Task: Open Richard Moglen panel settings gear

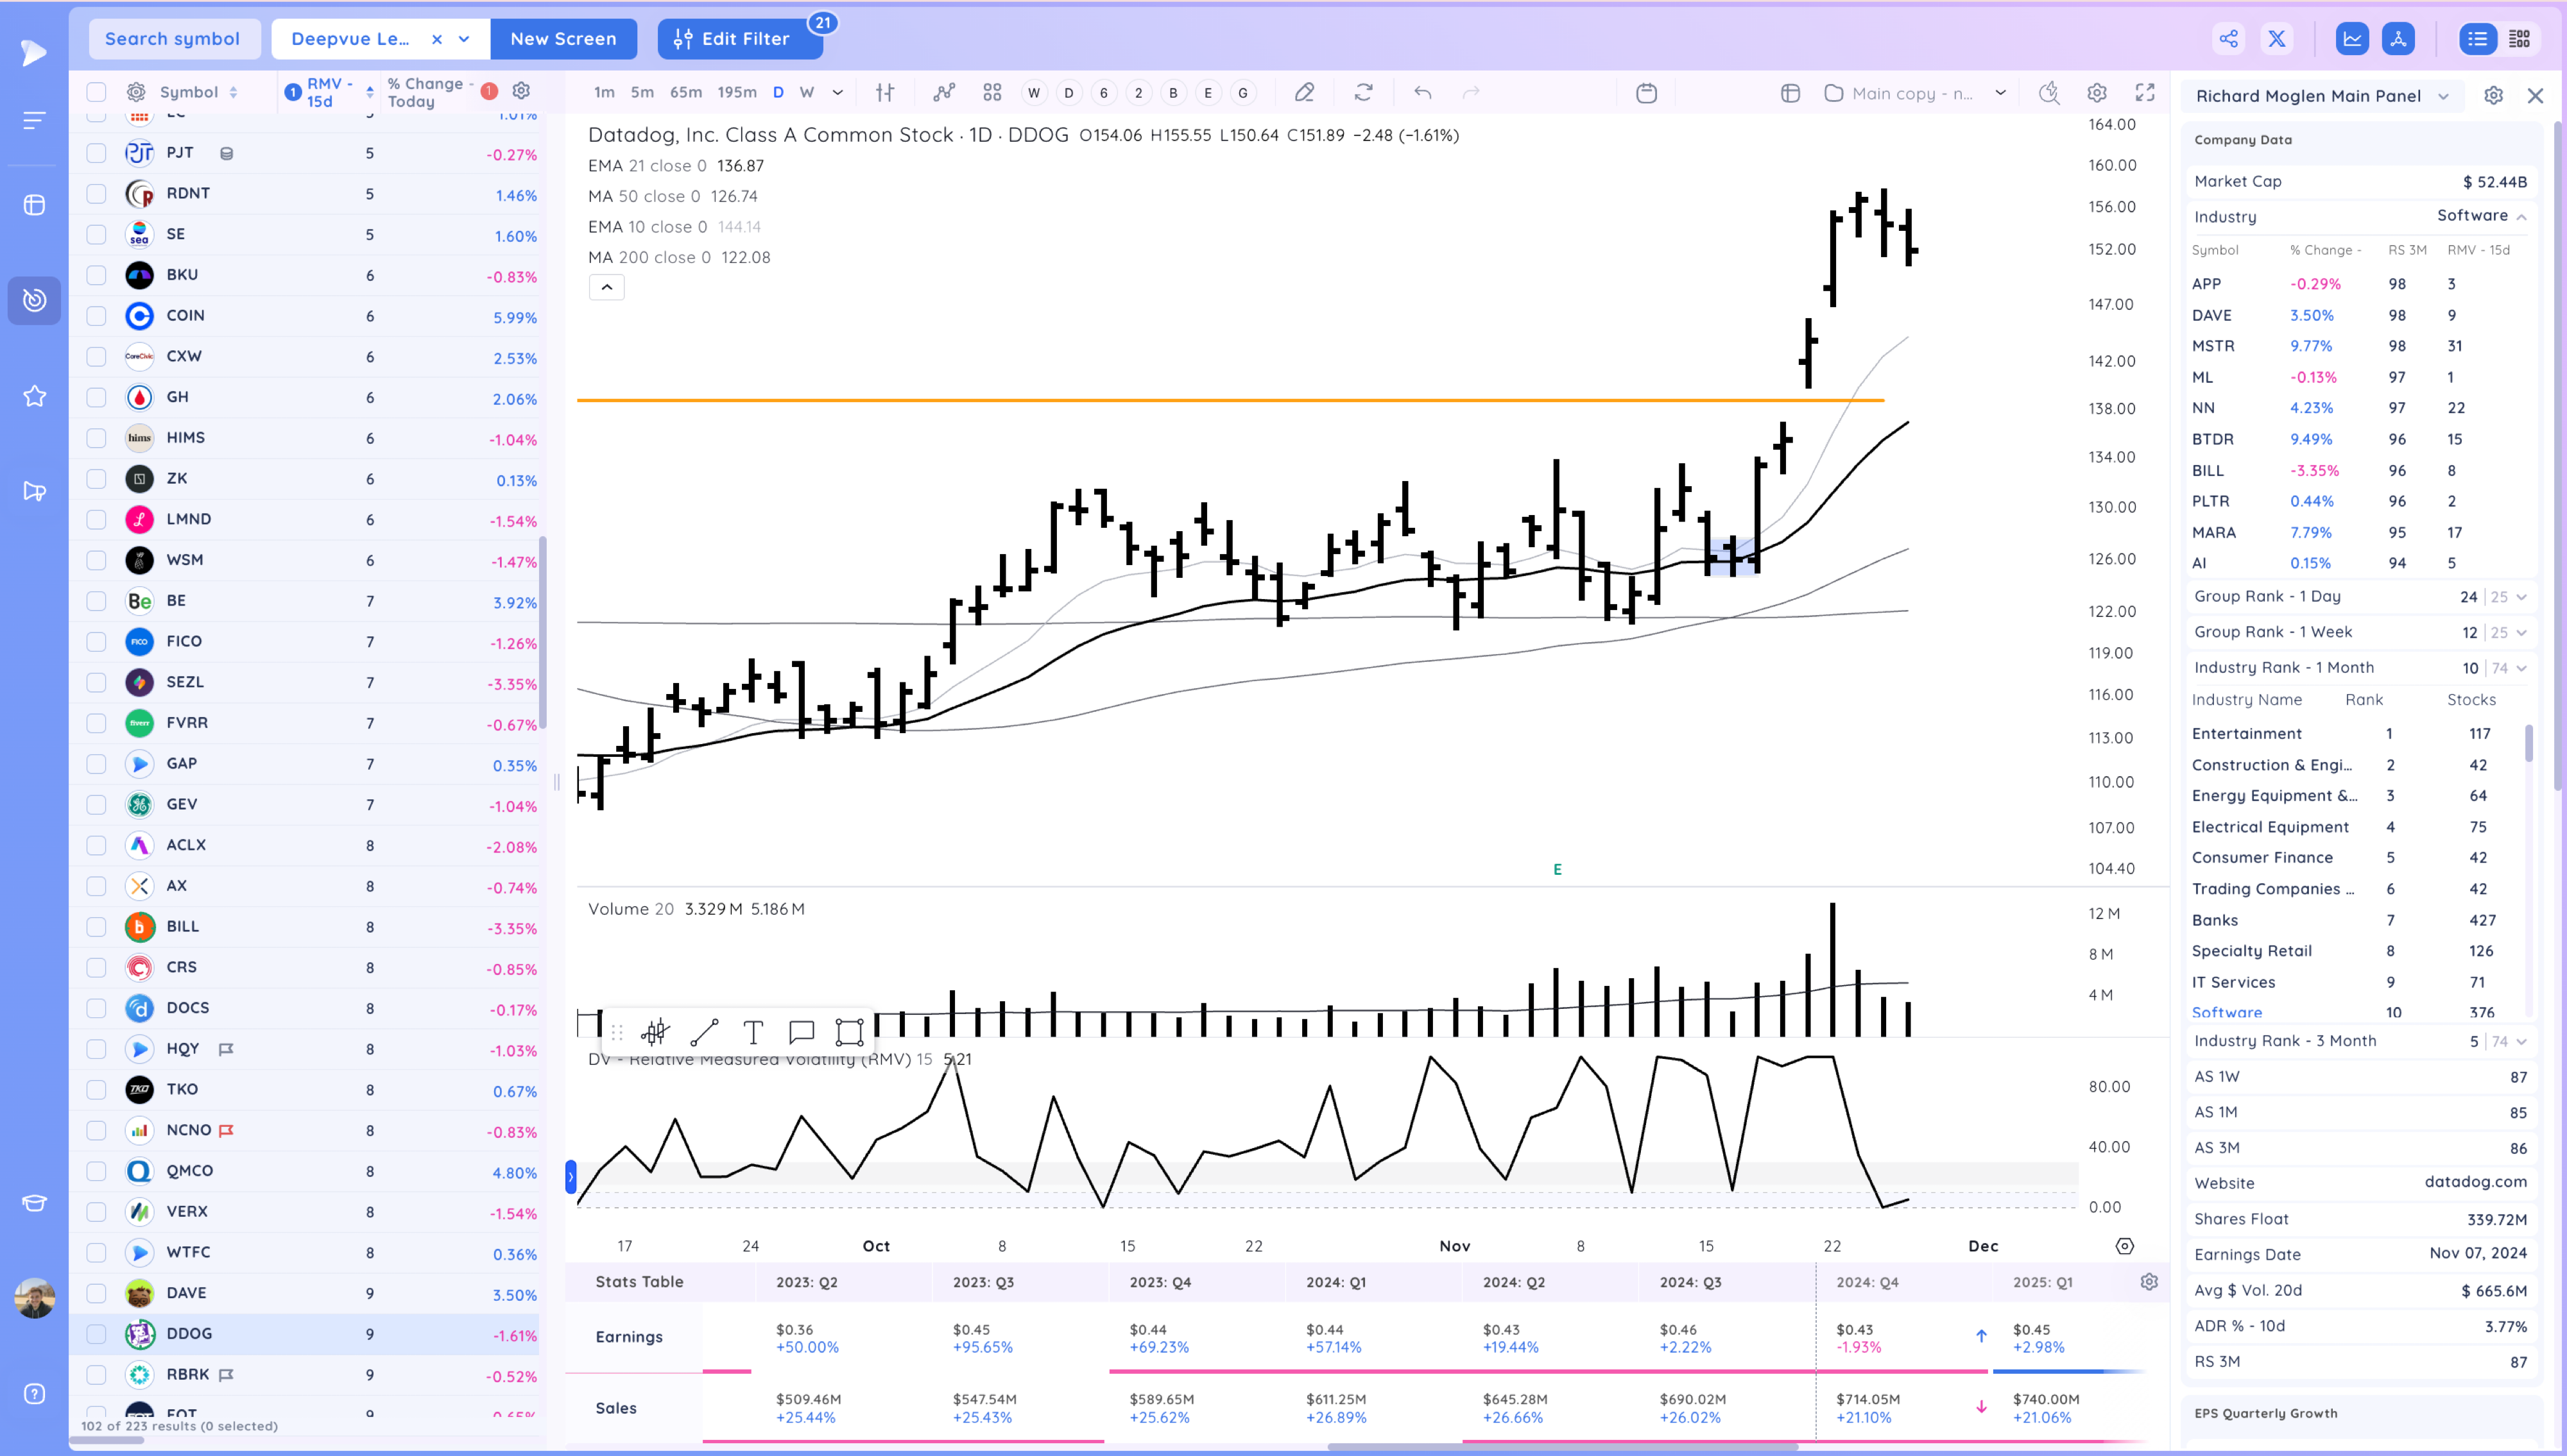Action: pos(2494,96)
